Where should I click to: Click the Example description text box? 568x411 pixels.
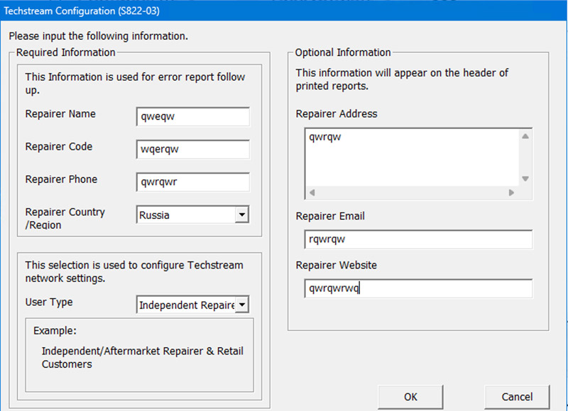tap(139, 354)
